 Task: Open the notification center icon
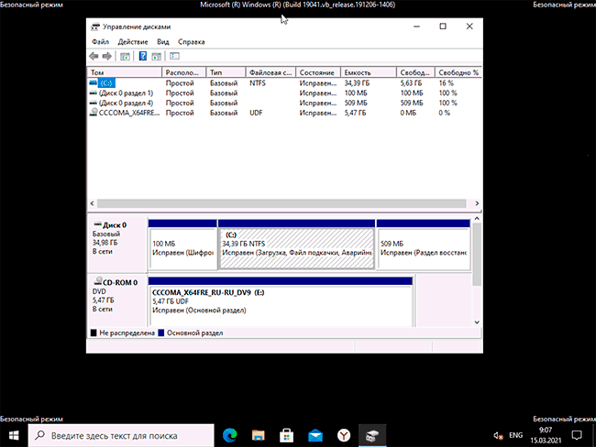577,435
